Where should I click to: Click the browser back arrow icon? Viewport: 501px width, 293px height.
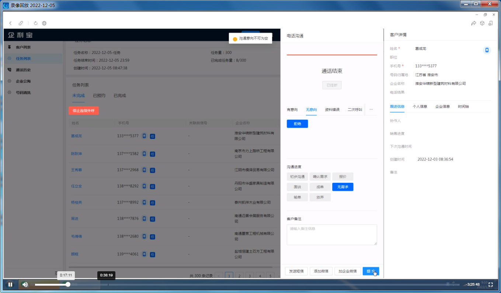tap(10, 23)
